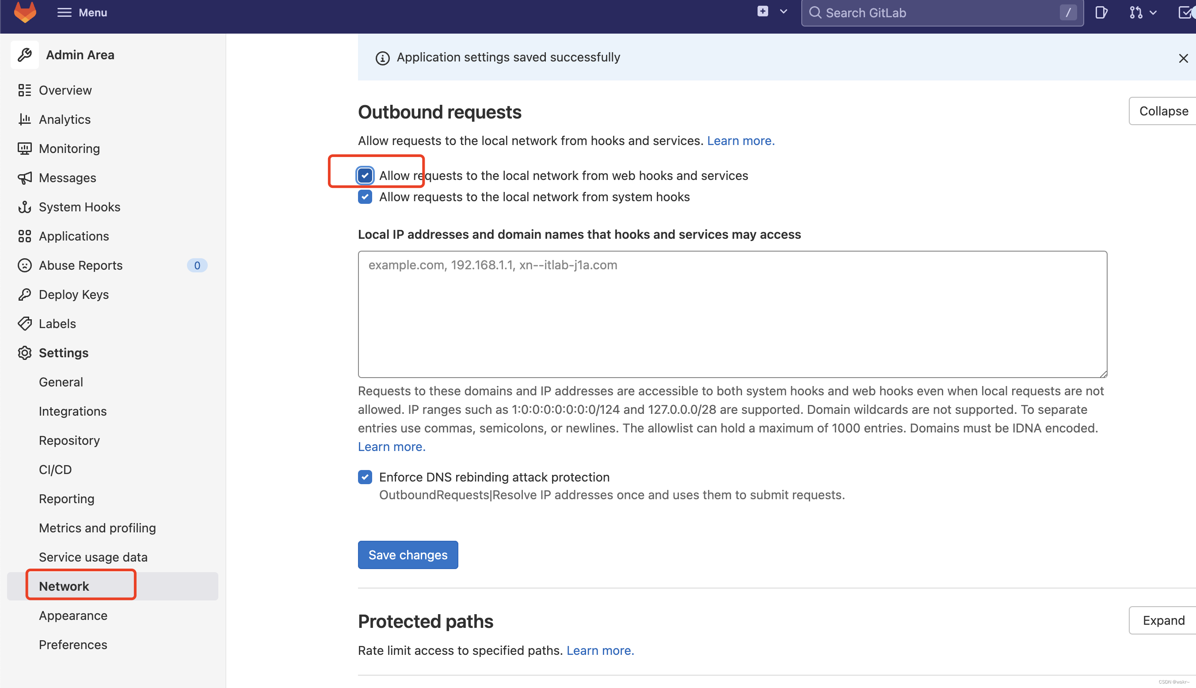The width and height of the screenshot is (1196, 688).
Task: Click inside the allowlist domains input field
Action: 732,314
